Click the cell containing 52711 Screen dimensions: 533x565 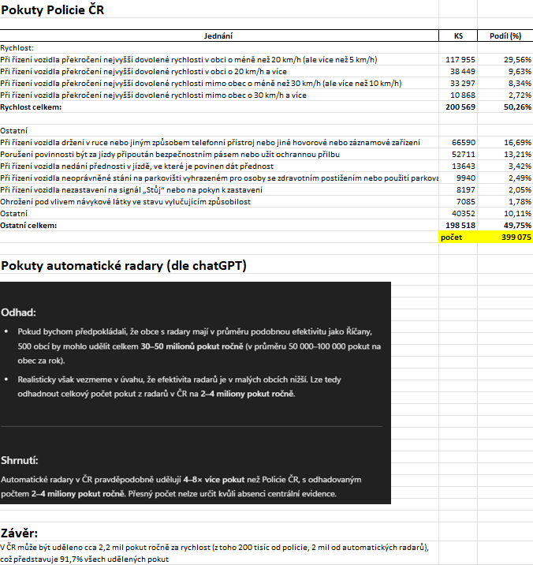[x=458, y=155]
